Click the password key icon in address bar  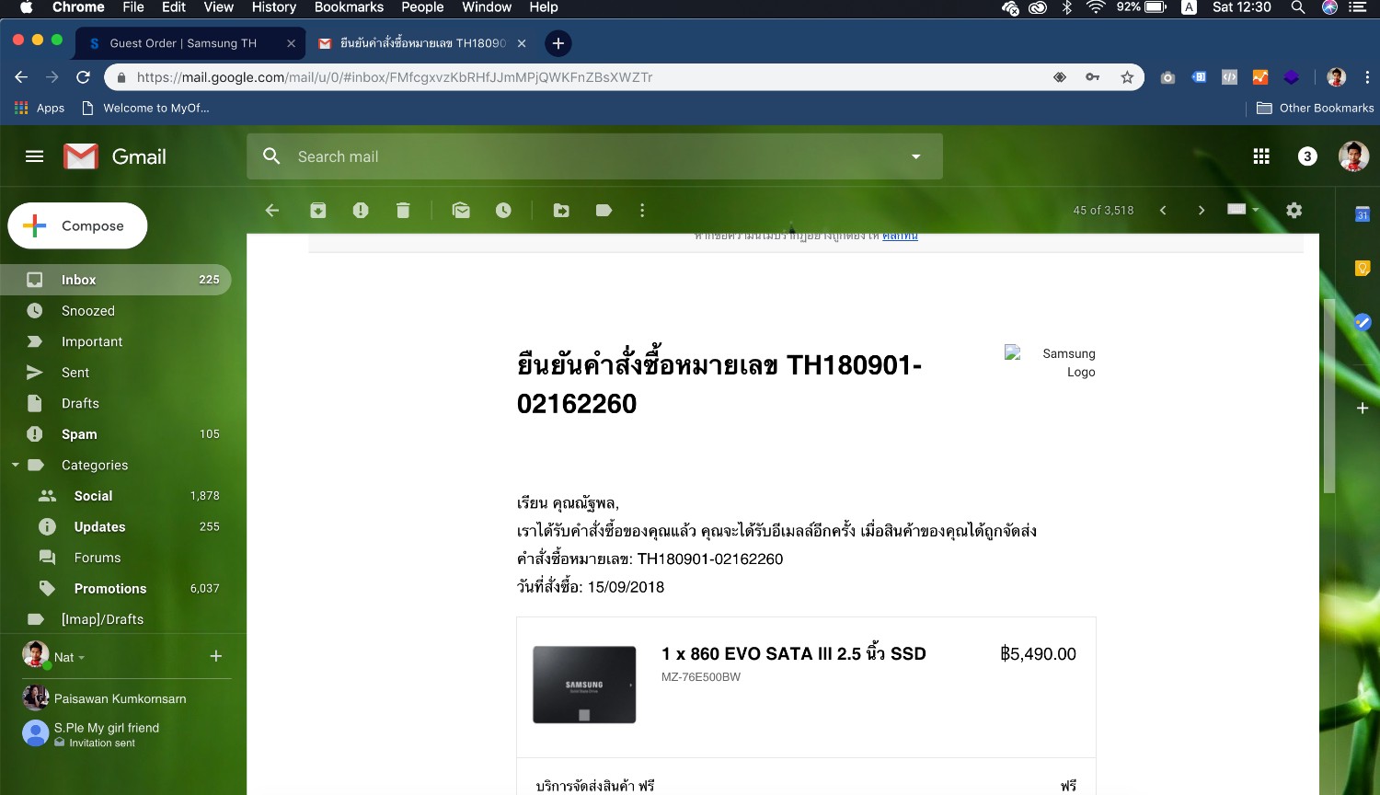click(x=1093, y=77)
